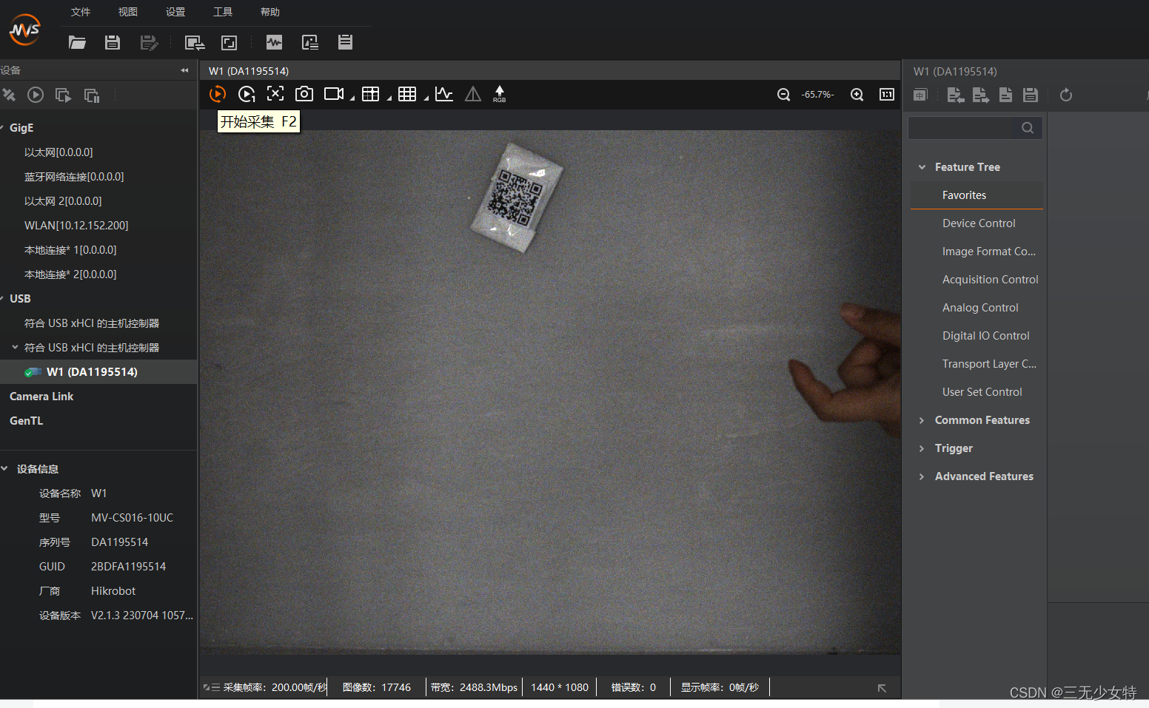Capture image with the camera icon
The width and height of the screenshot is (1149, 708).
click(x=304, y=94)
